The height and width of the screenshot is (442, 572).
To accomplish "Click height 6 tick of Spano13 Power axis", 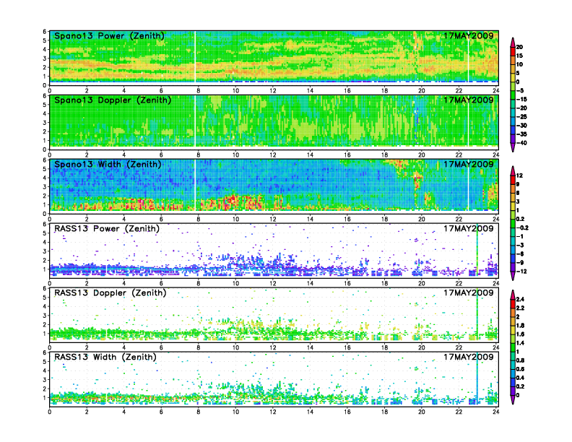I will tap(45, 31).
